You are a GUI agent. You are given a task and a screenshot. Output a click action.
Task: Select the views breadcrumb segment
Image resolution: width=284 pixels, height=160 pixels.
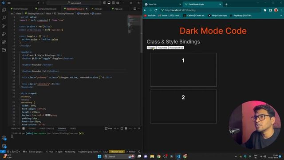point(19,13)
